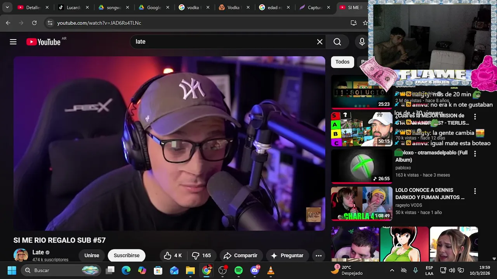Switch to the Captura tab

pyautogui.click(x=314, y=7)
